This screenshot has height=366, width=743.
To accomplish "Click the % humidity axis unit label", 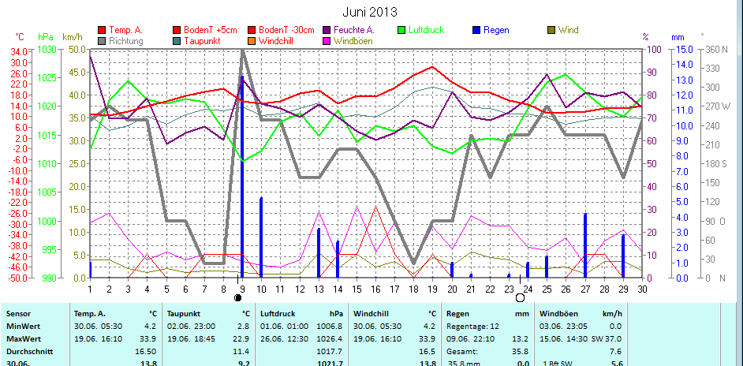I will 645,36.
